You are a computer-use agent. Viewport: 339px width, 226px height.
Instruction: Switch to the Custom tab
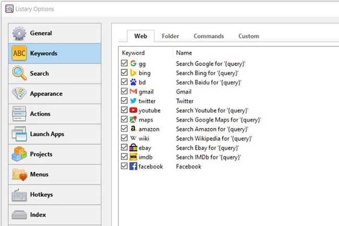tap(249, 36)
